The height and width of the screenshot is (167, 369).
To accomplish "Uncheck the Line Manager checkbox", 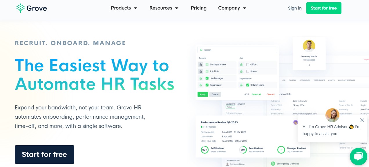I will pos(207,78).
